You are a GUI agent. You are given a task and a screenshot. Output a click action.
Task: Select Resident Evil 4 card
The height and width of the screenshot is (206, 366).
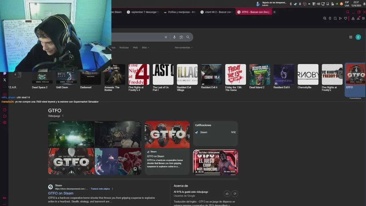point(211,76)
